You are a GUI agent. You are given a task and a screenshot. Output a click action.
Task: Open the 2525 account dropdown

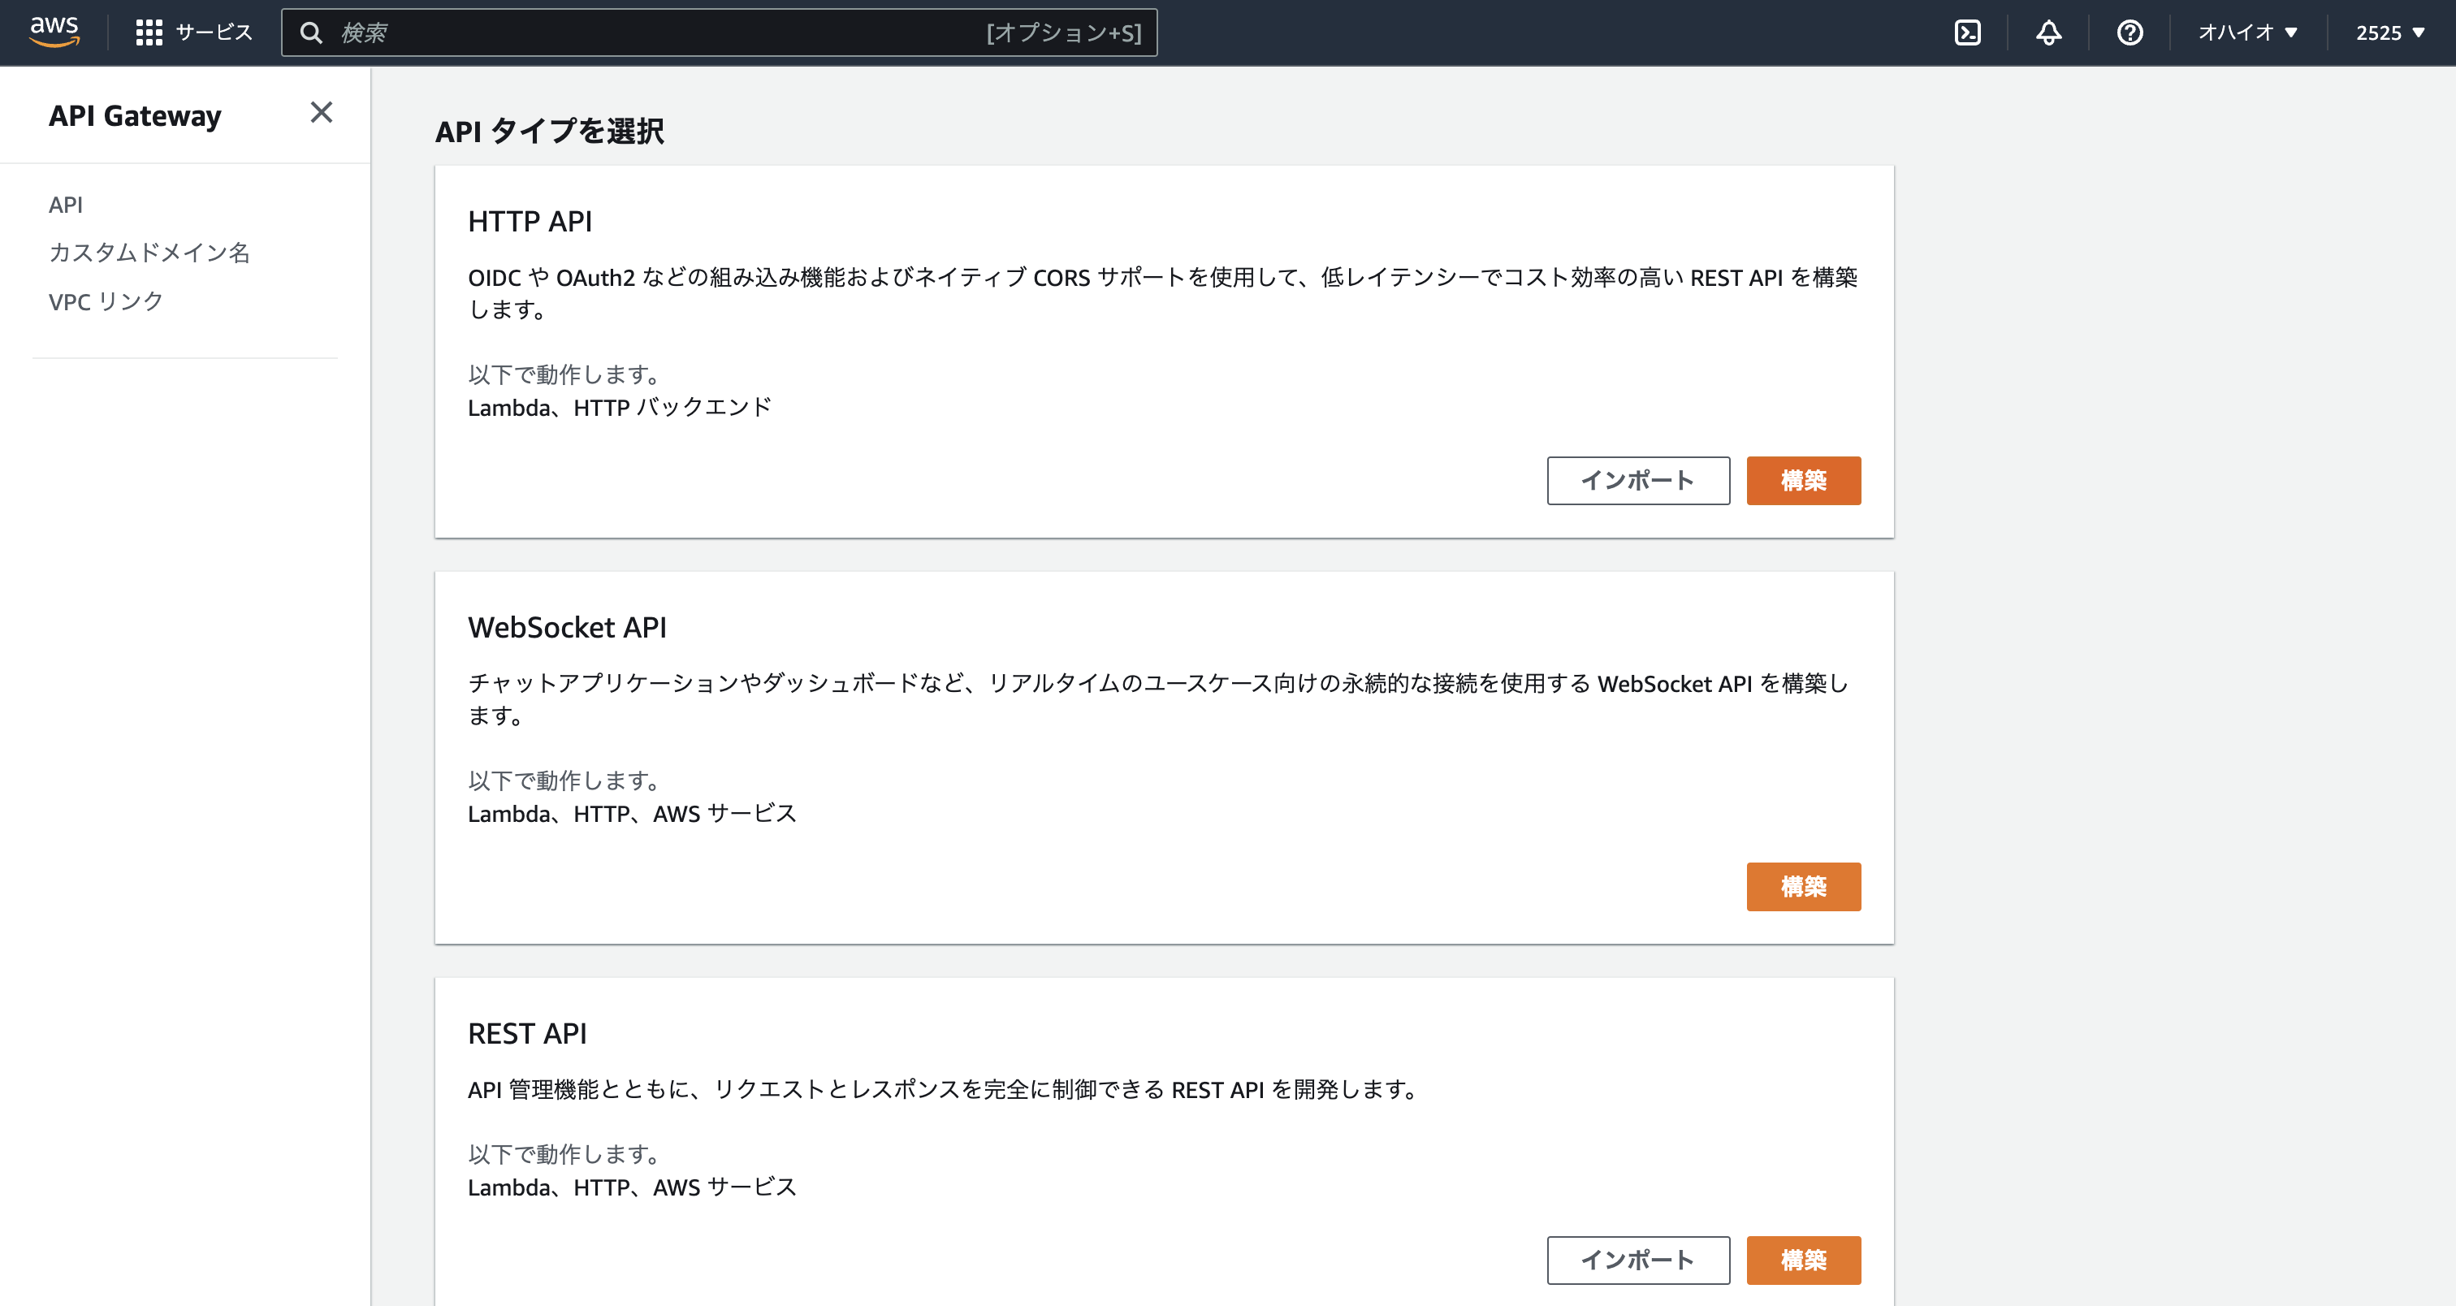pyautogui.click(x=2387, y=32)
